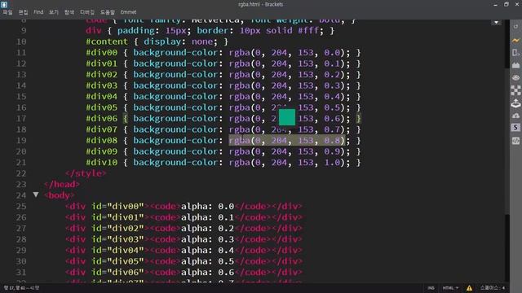Click the checkerboard sidebar icon
Screen dimensions: 522x293
point(515,90)
